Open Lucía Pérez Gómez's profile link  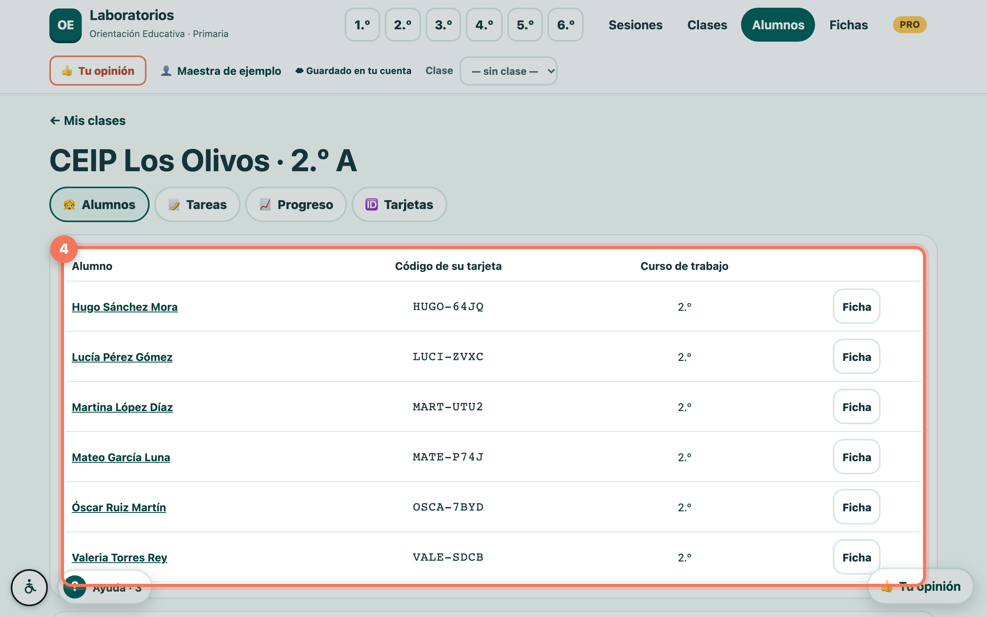tap(122, 357)
